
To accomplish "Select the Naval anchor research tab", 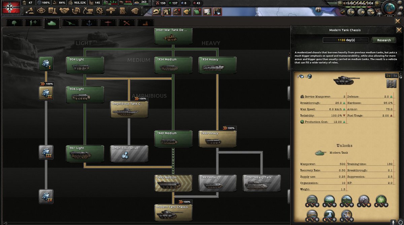I will (x=90, y=23).
